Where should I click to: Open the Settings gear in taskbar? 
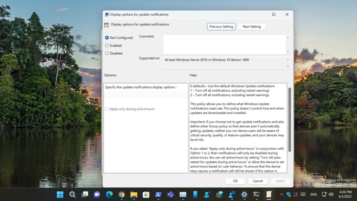pyautogui.click(x=244, y=194)
